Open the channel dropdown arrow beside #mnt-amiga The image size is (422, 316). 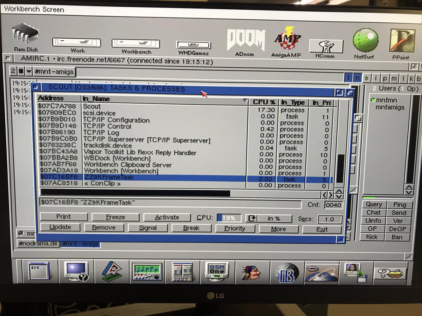29,71
